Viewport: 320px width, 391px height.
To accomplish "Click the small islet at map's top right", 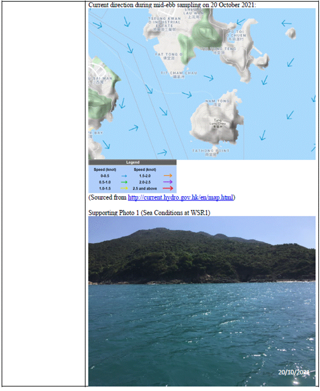I will tap(291, 33).
